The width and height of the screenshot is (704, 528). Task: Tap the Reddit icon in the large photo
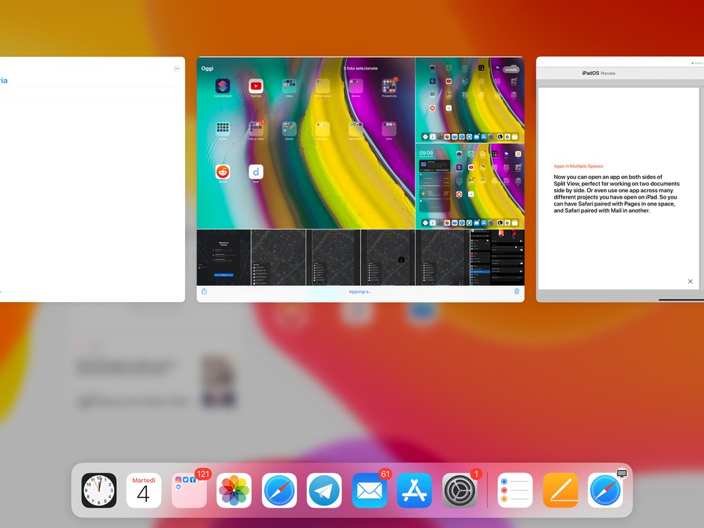[222, 172]
